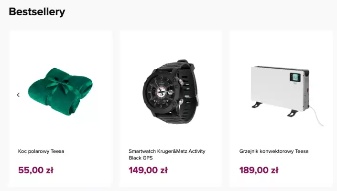The height and width of the screenshot is (191, 337).
Task: Open Koc polarowy Teesa product link
Action: click(41, 151)
